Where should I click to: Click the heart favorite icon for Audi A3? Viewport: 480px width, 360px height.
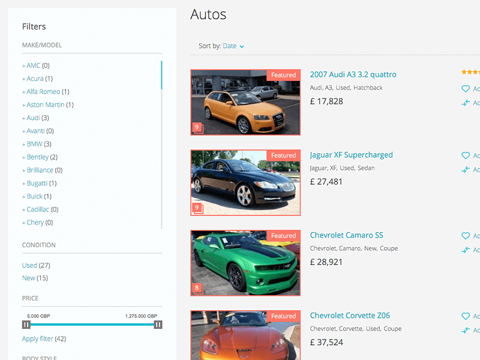(466, 89)
